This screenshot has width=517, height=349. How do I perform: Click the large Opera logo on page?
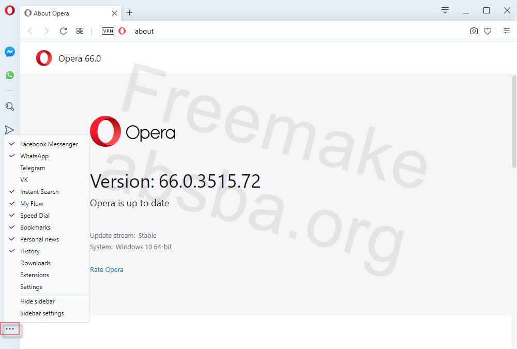tap(132, 131)
